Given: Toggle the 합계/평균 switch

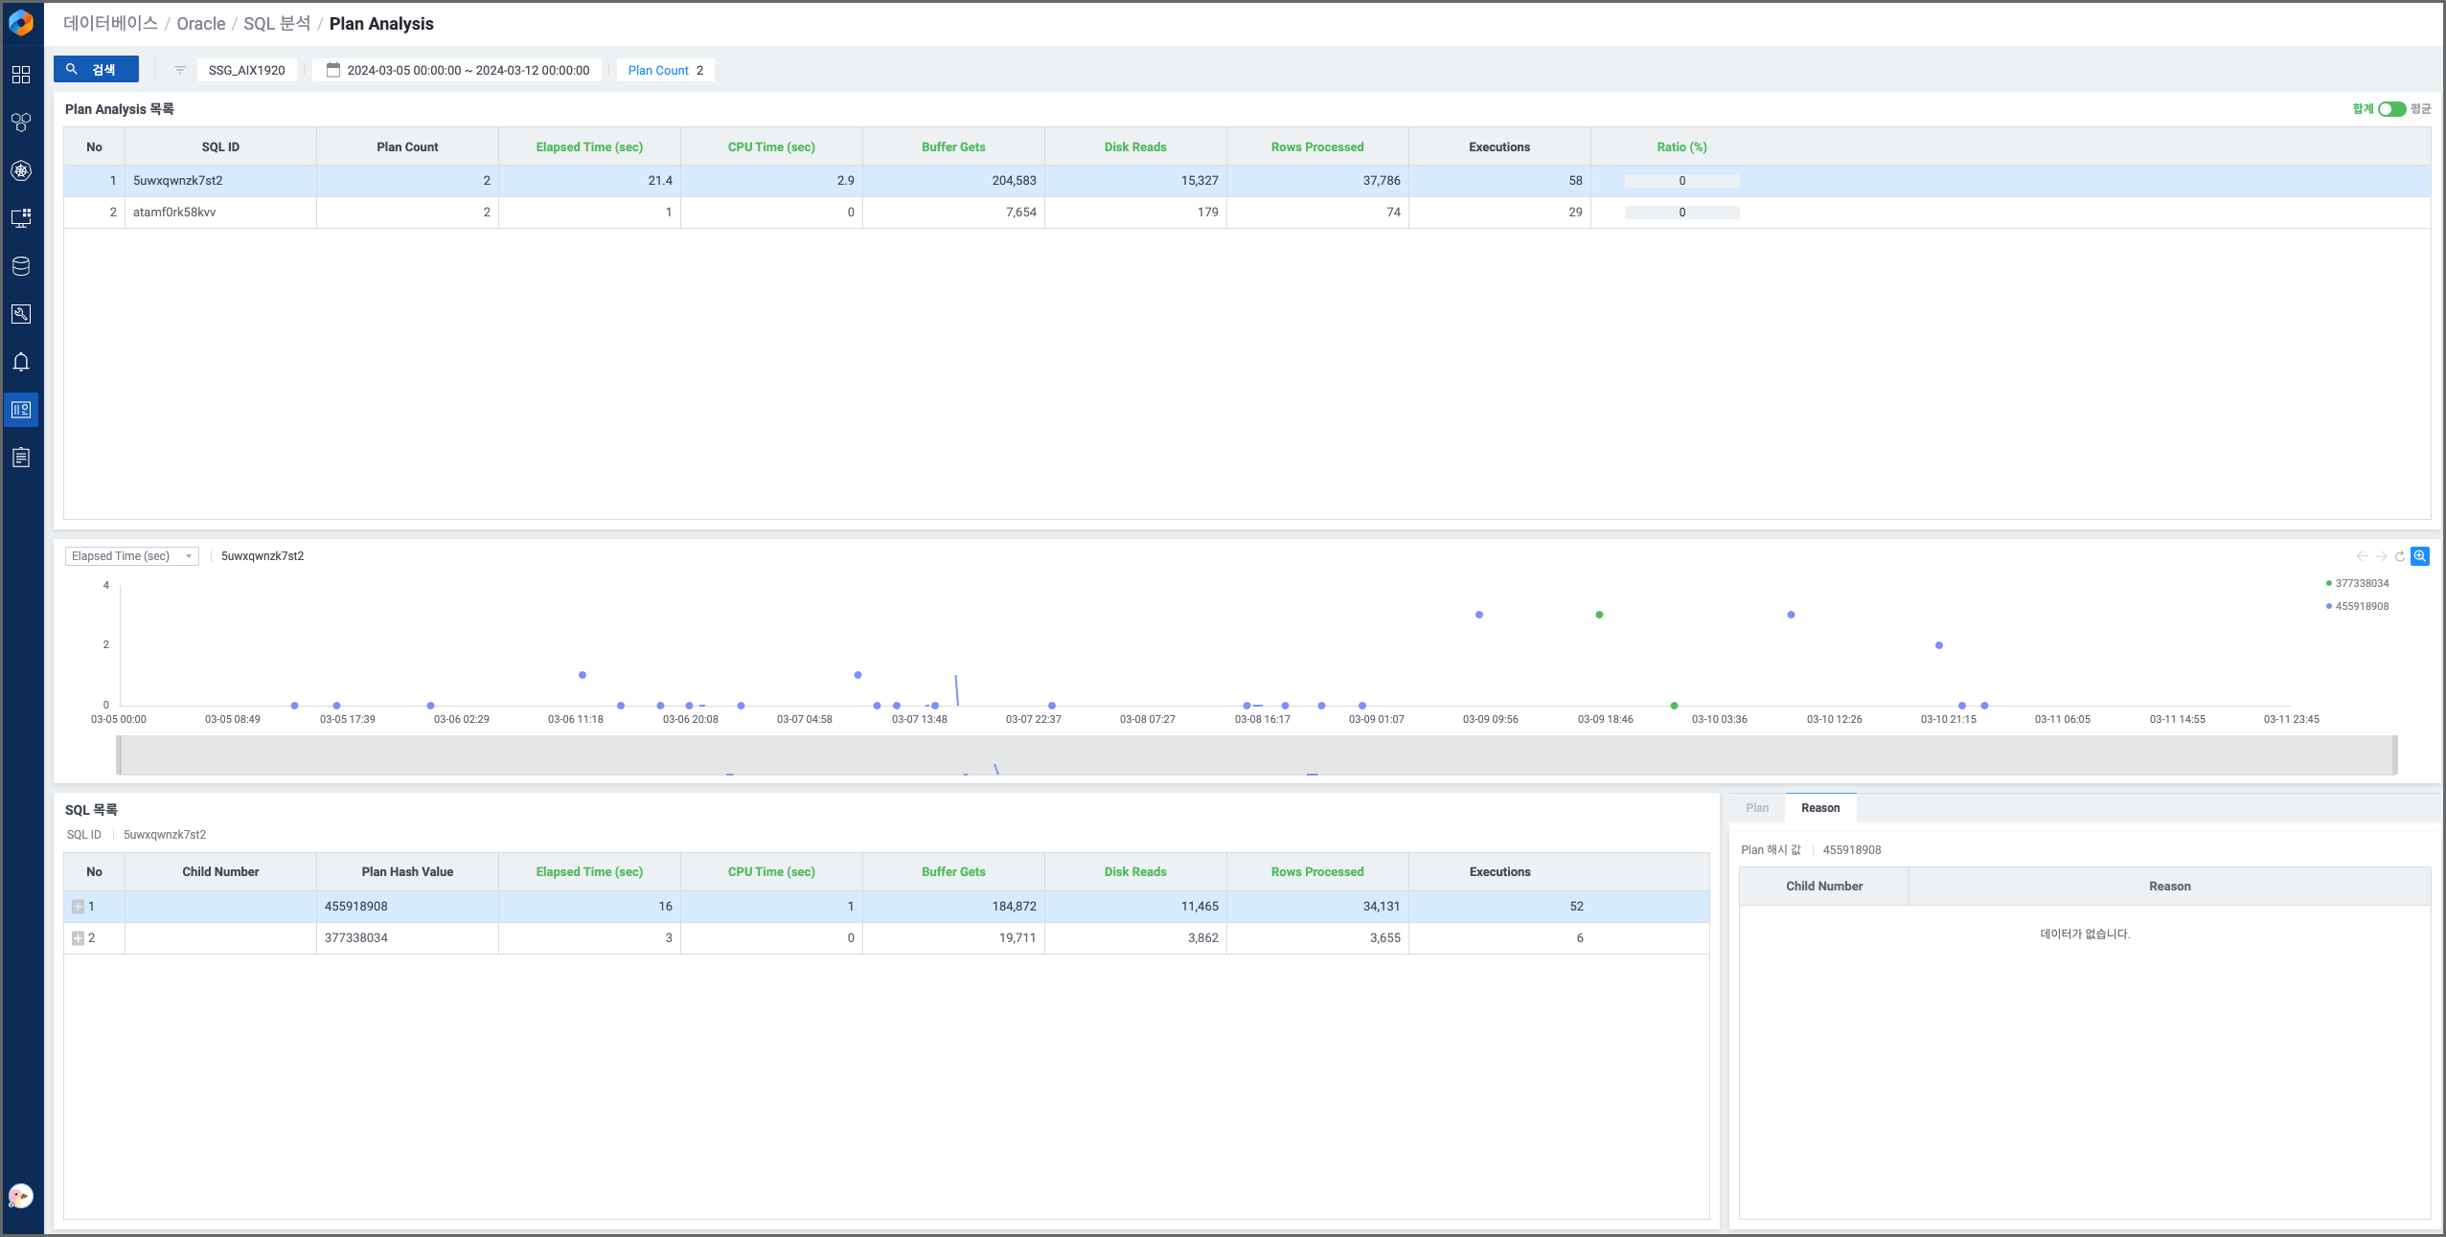Looking at the screenshot, I should click(2391, 109).
